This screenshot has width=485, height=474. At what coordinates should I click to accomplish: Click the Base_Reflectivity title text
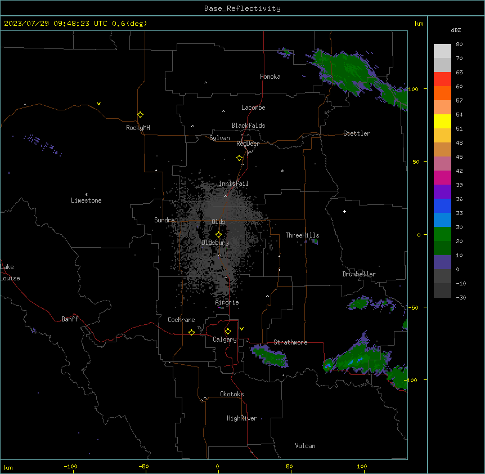242,8
